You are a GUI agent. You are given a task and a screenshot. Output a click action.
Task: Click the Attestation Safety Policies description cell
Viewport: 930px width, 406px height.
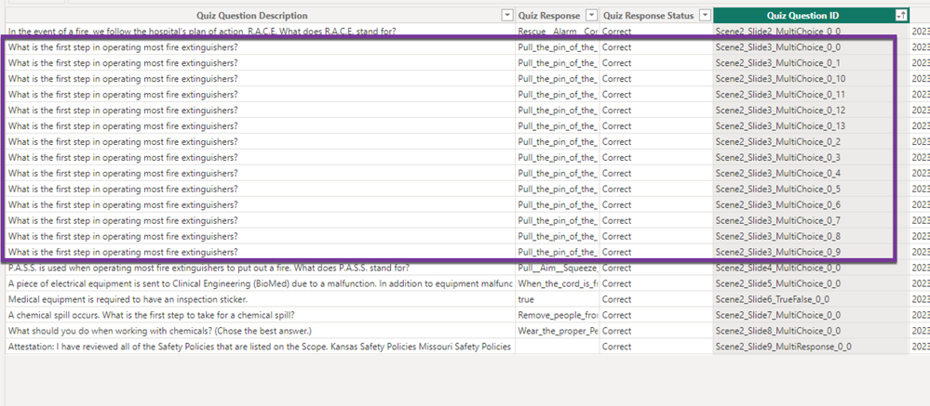(x=260, y=347)
